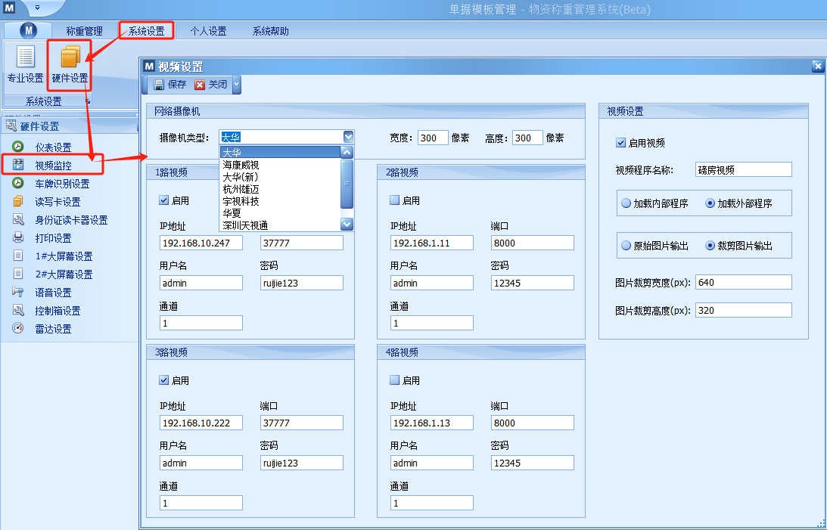Click the dropdown list scroll-down arrow
Screen dimensions: 827x530
tap(347, 224)
